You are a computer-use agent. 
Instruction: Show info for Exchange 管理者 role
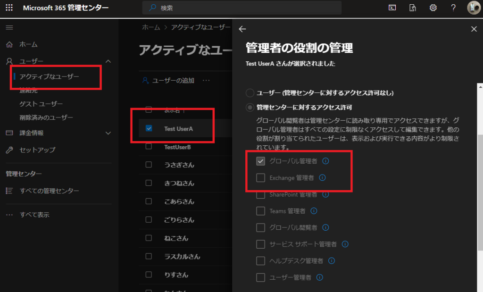coord(322,178)
